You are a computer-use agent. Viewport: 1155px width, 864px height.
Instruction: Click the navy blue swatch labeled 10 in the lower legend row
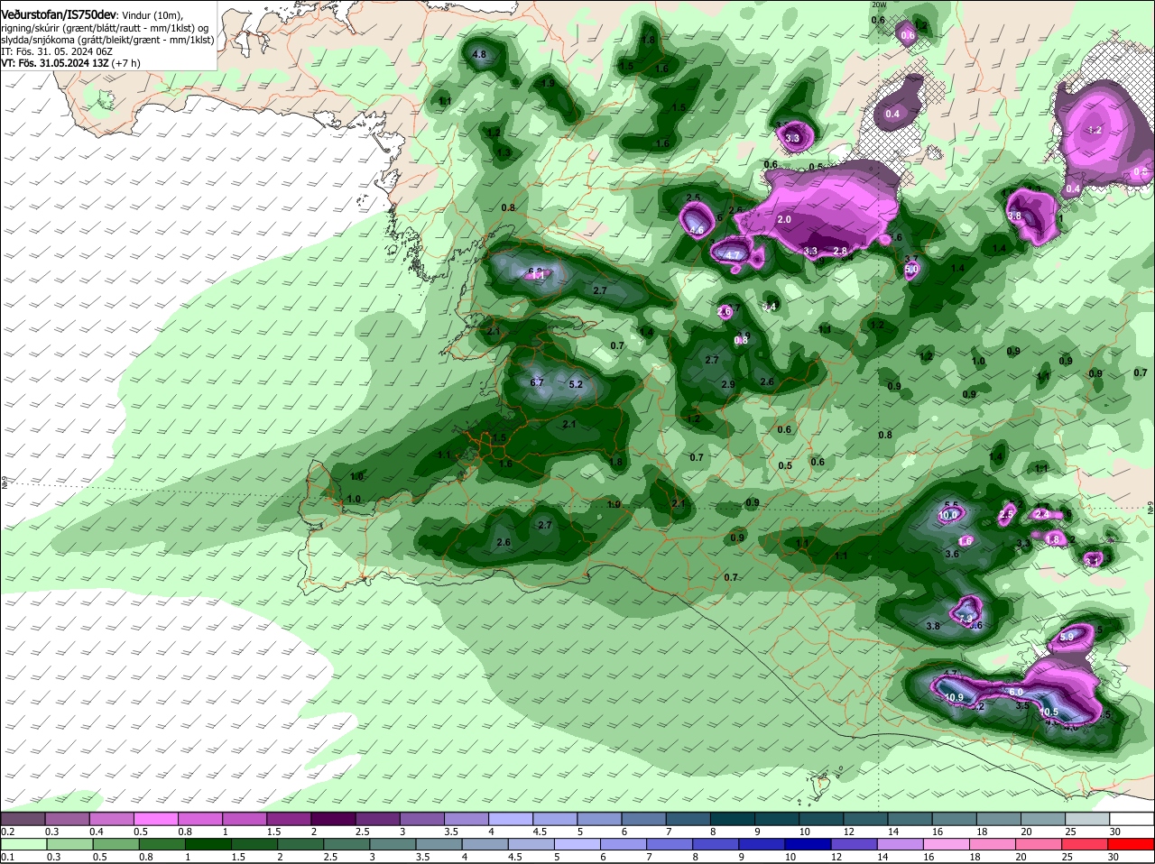click(808, 843)
